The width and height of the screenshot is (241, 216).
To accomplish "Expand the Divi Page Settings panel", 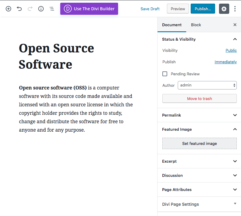I will (x=199, y=204).
